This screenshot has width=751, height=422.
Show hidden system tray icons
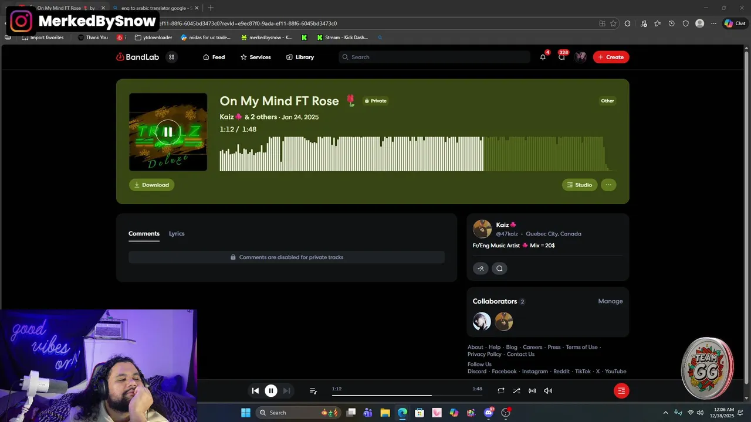665,413
